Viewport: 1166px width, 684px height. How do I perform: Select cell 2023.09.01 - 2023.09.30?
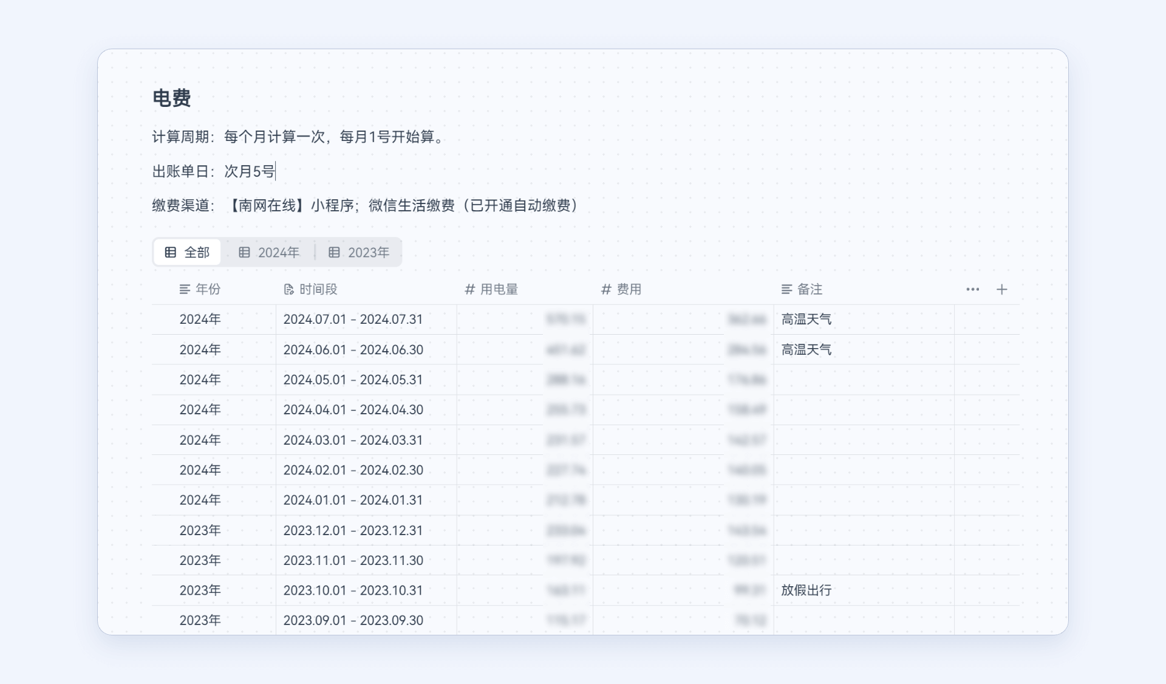coord(366,620)
